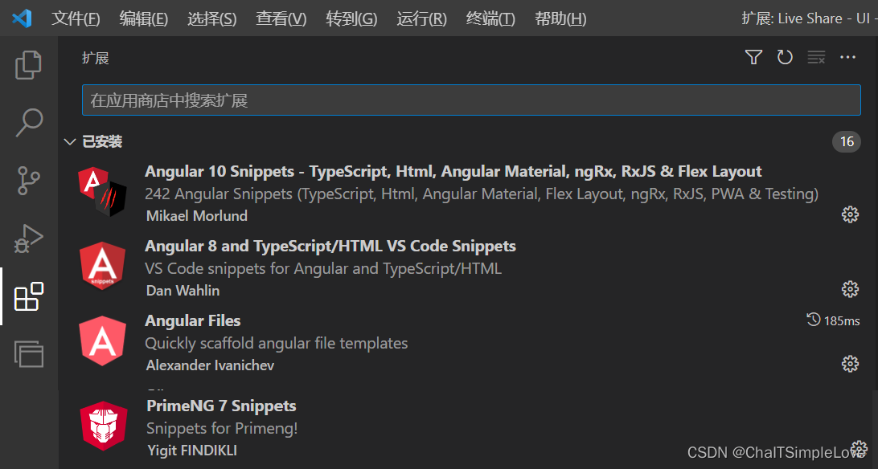Click the filter icon in Extensions panel
The width and height of the screenshot is (878, 469).
[753, 57]
